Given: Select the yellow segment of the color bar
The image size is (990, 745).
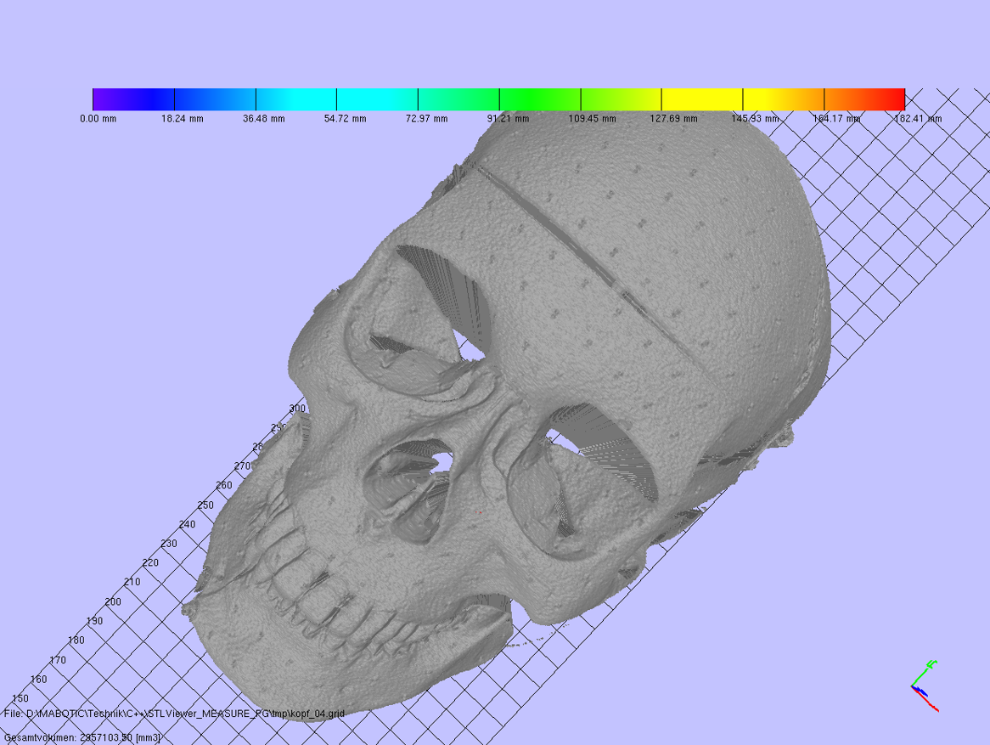Looking at the screenshot, I should click(701, 99).
